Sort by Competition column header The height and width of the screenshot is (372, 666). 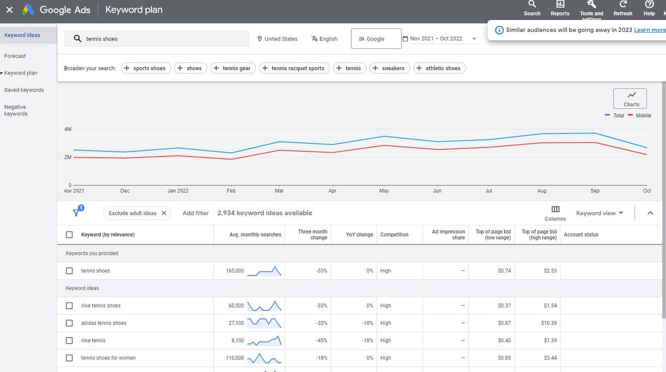(394, 235)
